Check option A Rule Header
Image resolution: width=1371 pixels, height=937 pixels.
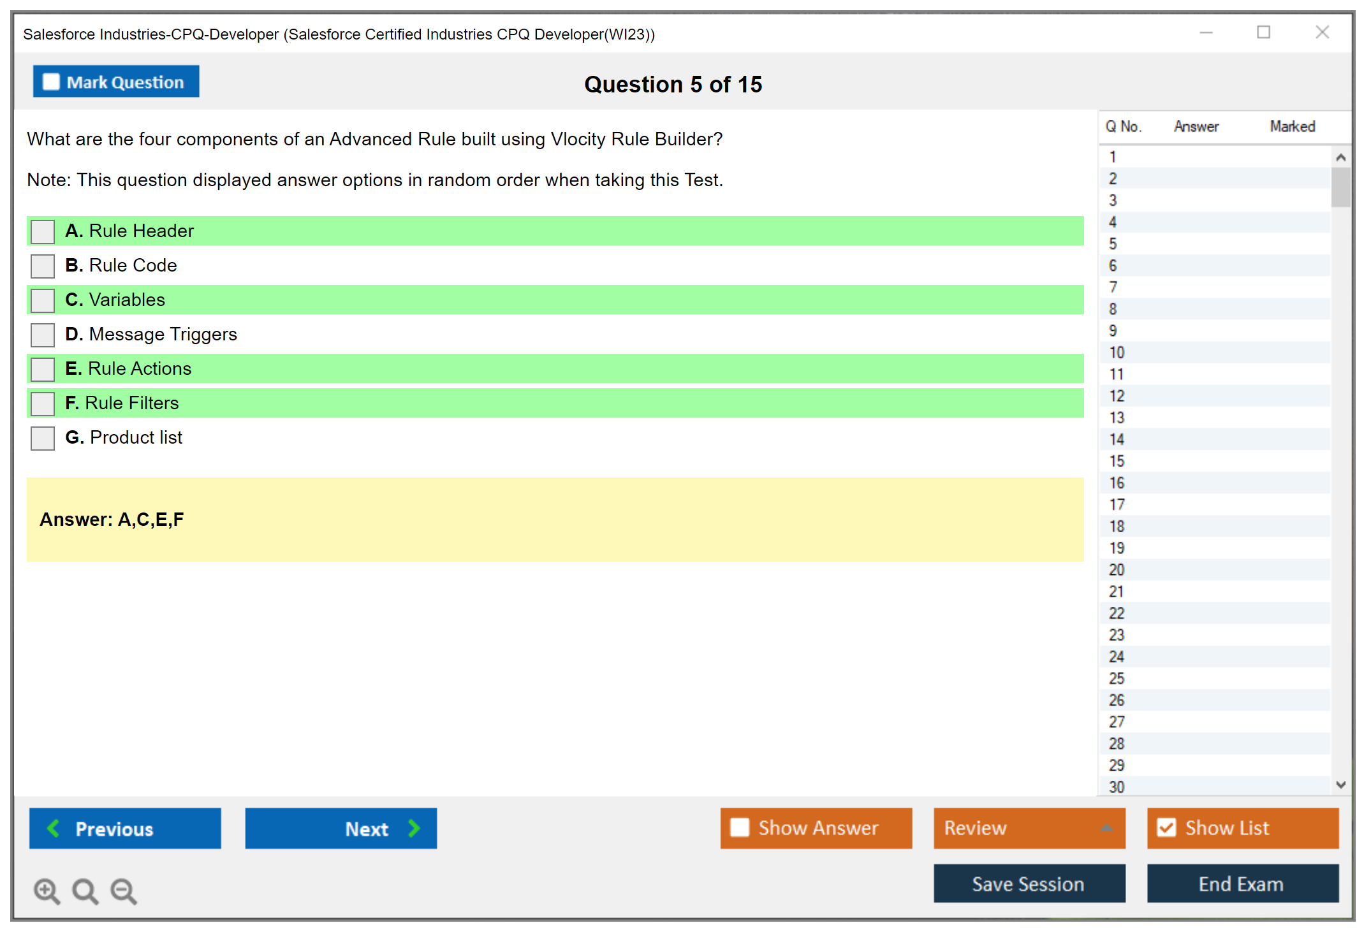(43, 231)
